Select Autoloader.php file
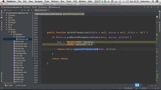The width and height of the screenshot is (161, 90). point(20,46)
